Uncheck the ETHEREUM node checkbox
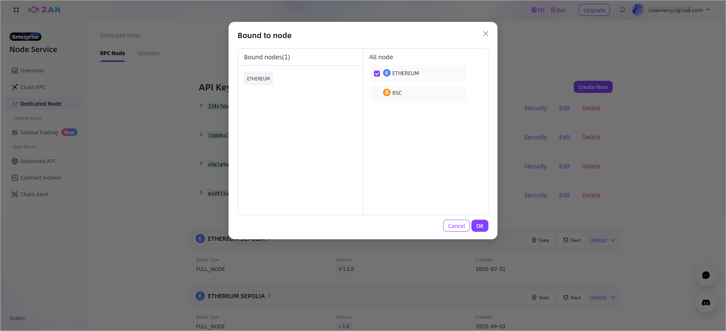The height and width of the screenshot is (331, 726). pos(377,74)
